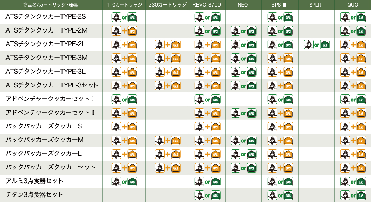This screenshot has height=202, width=371.
Task: Click the green GAS icon for TYPE-2S under 110カートリッジ
Action: [x=133, y=17]
